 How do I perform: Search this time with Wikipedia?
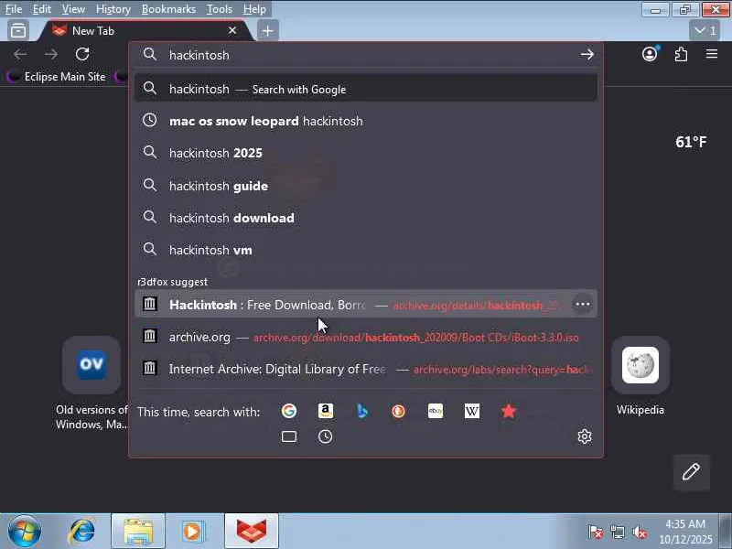point(471,411)
